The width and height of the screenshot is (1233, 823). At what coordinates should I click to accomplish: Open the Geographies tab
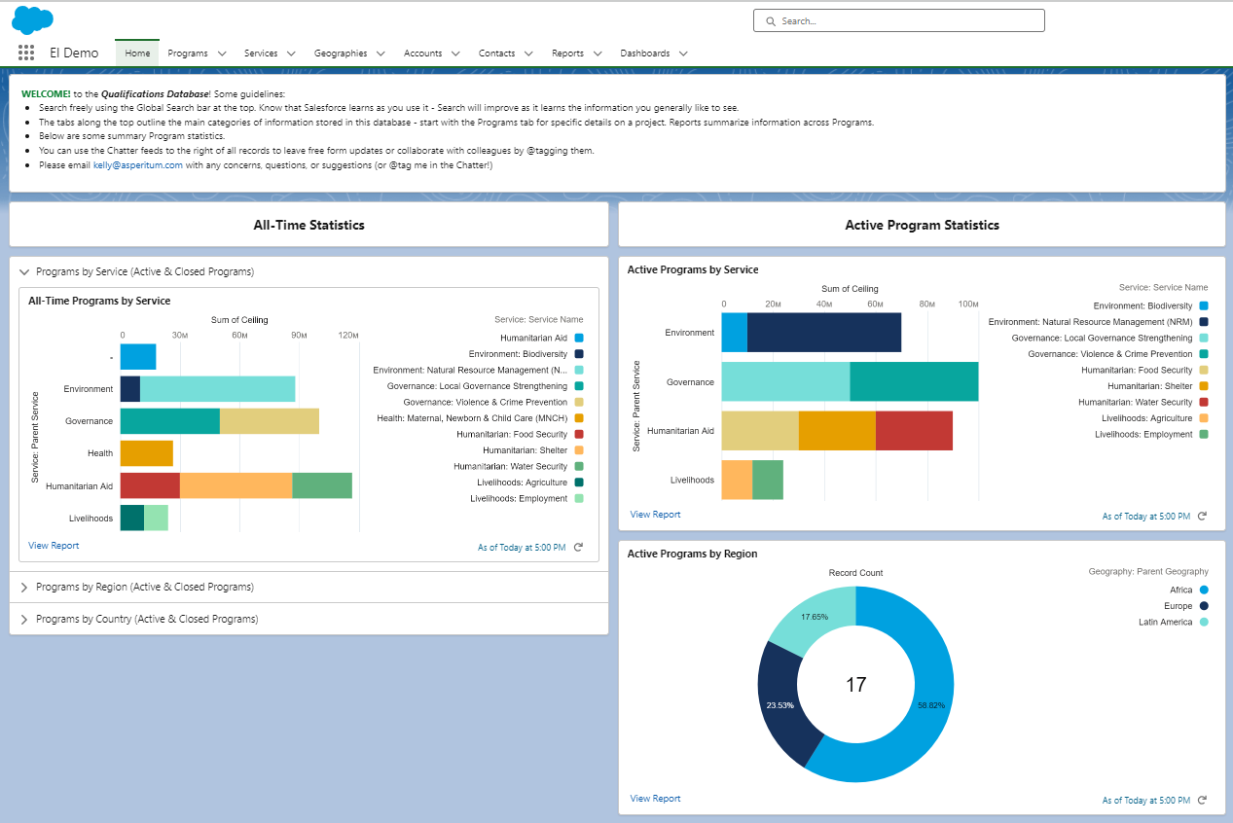(341, 54)
